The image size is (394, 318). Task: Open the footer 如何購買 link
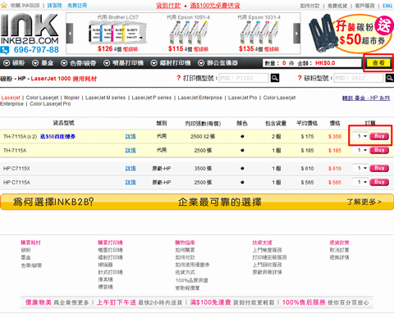coord(186,250)
